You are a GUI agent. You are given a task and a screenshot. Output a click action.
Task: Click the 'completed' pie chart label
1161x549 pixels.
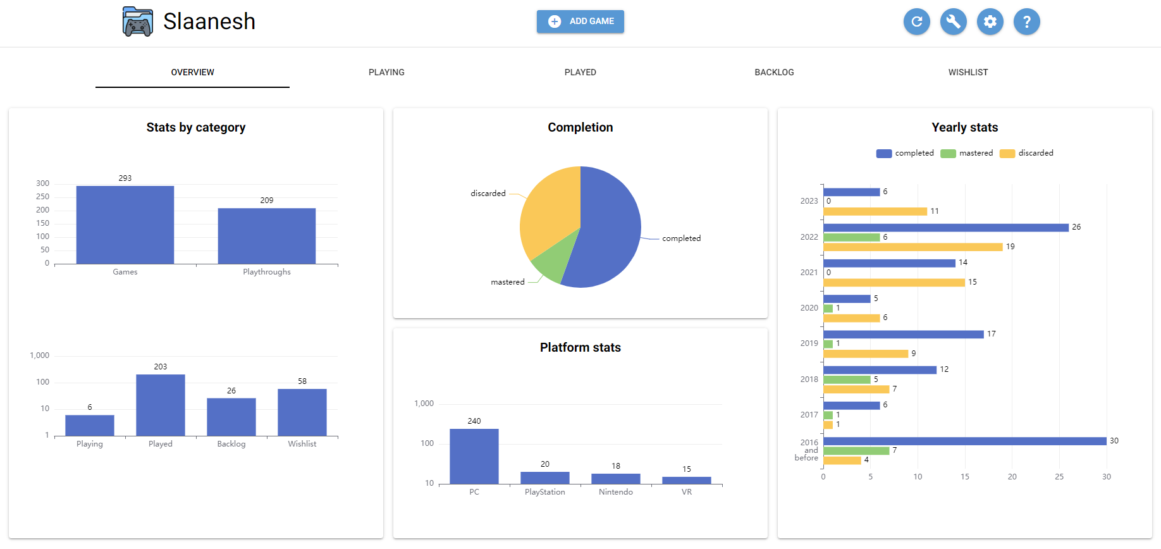pos(682,238)
